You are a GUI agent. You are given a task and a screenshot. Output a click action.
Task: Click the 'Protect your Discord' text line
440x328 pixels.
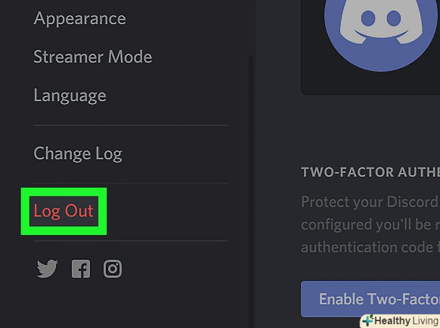(x=370, y=202)
